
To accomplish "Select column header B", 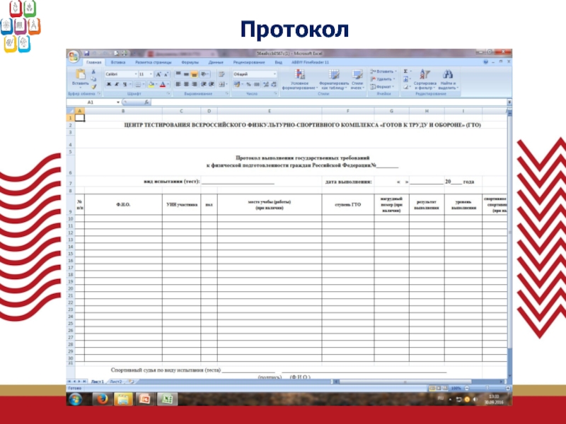I will click(122, 111).
